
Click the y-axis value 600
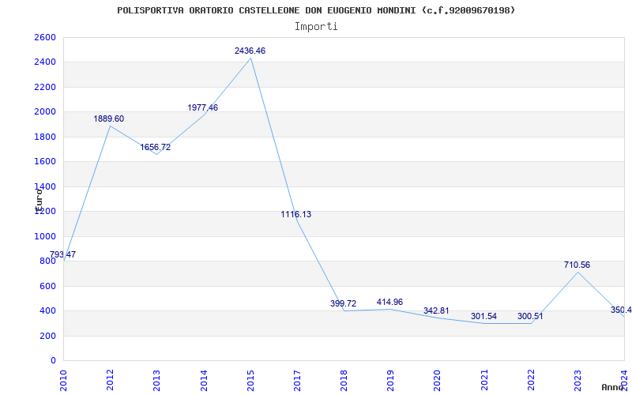(x=47, y=286)
